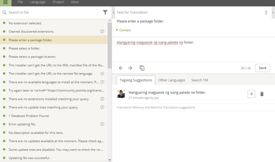The height and width of the screenshot is (162, 275).
Task: Select the 'Please select a folder.' string
Action: [54, 48]
